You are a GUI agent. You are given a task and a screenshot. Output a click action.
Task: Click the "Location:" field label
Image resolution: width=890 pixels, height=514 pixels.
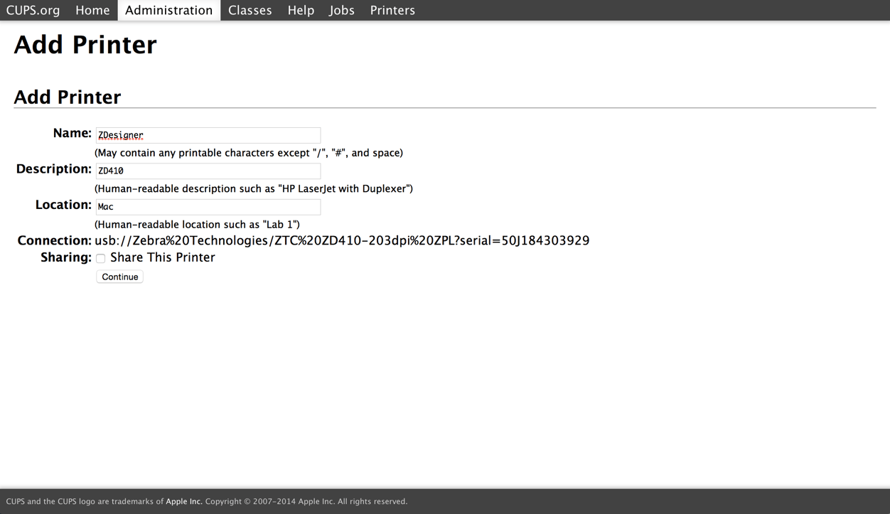tap(63, 205)
